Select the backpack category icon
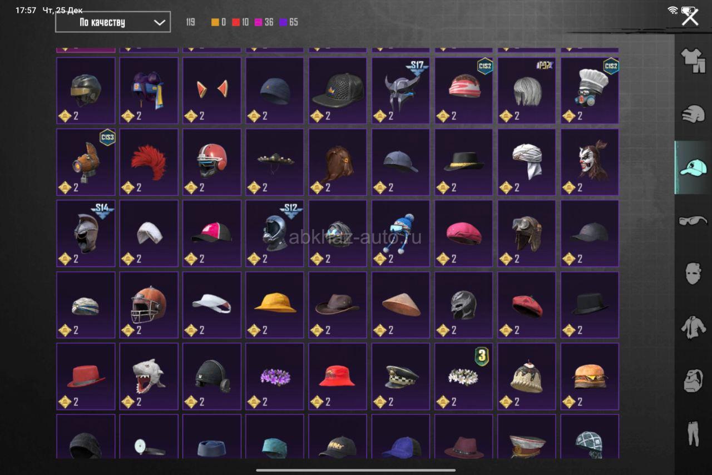The width and height of the screenshot is (712, 475). click(693, 380)
